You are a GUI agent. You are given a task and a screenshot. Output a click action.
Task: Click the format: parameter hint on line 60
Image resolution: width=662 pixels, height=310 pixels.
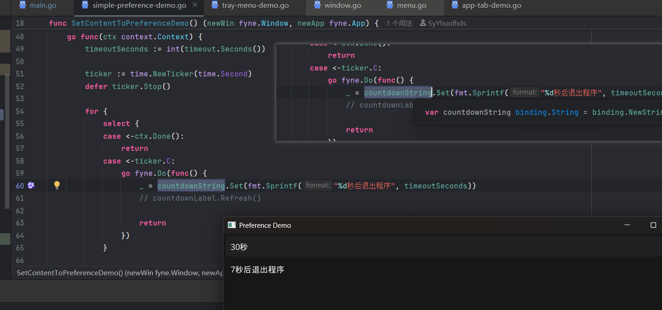(x=318, y=185)
